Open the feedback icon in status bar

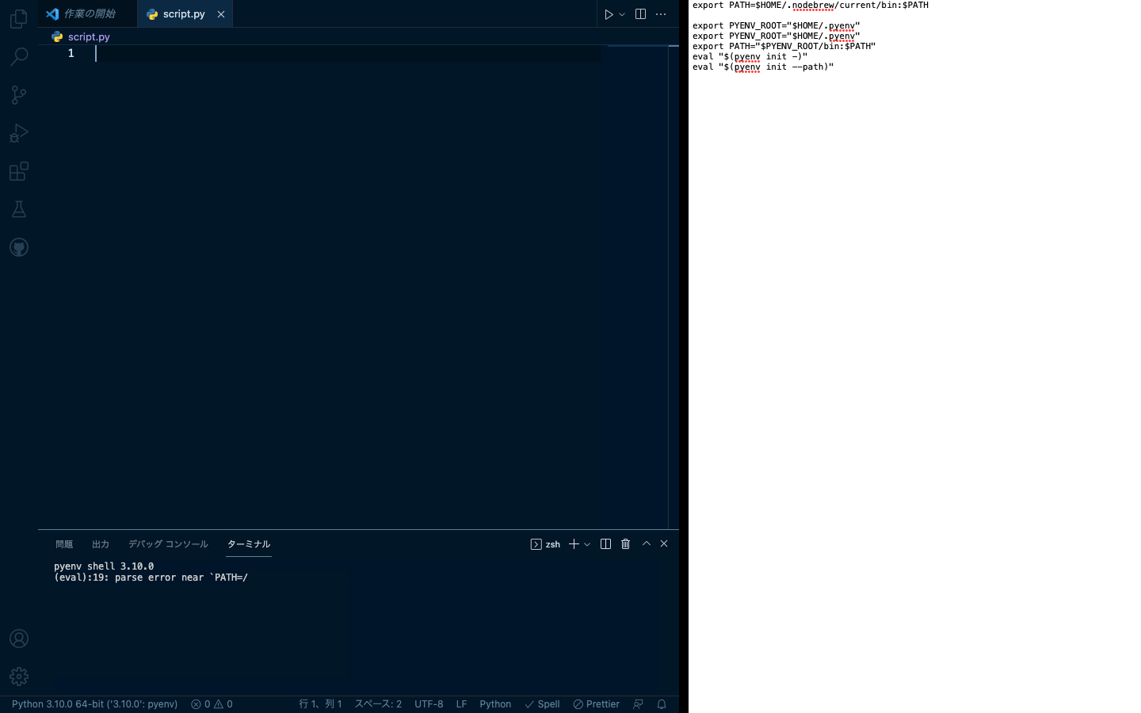[x=638, y=704]
